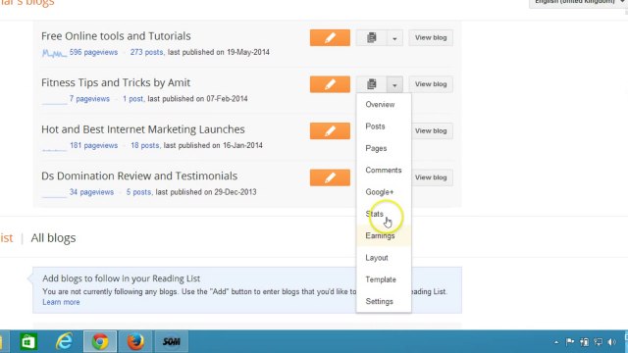The image size is (628, 353).
Task: Open post list icon for Fitness Tips blog
Action: (x=371, y=84)
